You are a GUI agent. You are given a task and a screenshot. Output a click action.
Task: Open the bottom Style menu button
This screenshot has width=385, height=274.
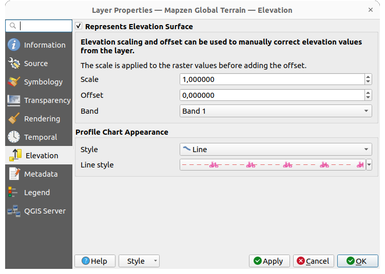pyautogui.click(x=139, y=261)
